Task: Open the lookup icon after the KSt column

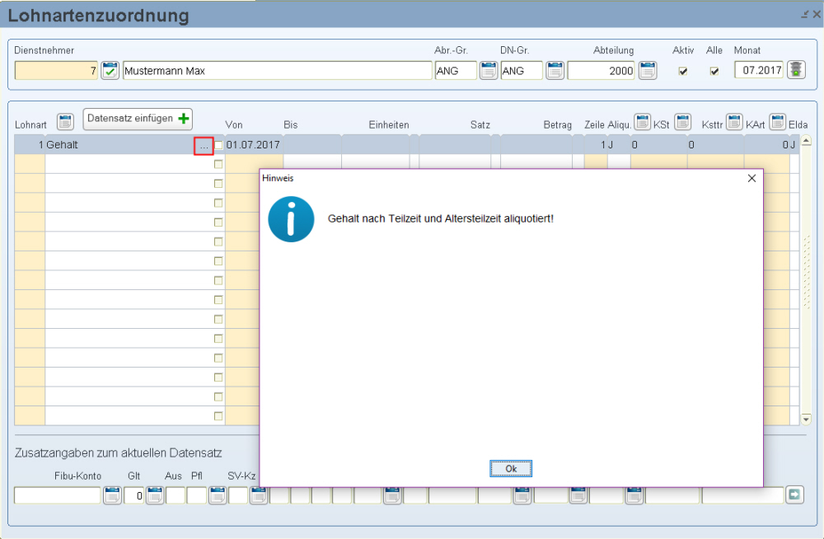Action: (x=682, y=121)
